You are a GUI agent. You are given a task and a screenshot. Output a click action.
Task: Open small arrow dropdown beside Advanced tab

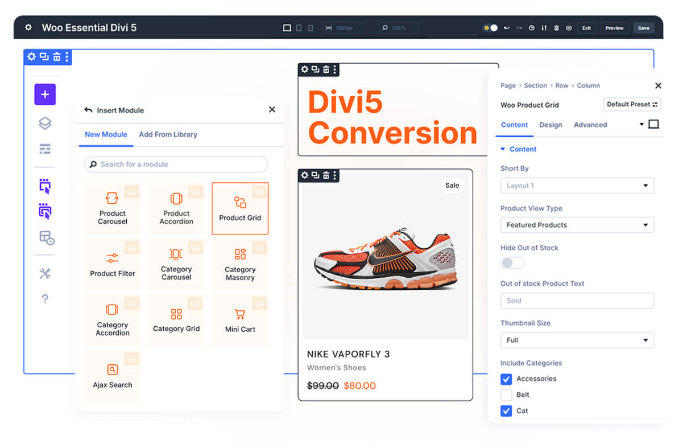pos(641,125)
